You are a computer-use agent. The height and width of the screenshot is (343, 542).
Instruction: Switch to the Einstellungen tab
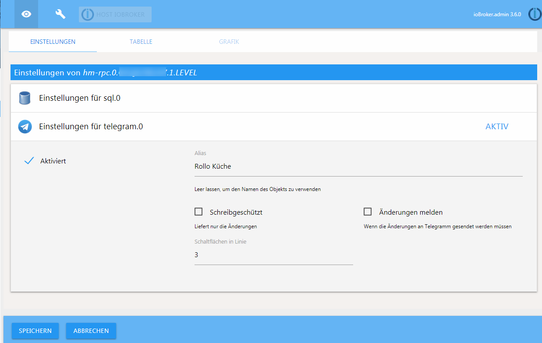pyautogui.click(x=53, y=42)
